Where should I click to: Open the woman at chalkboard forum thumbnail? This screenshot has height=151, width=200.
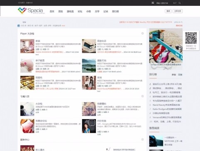pyautogui.click(x=89, y=126)
